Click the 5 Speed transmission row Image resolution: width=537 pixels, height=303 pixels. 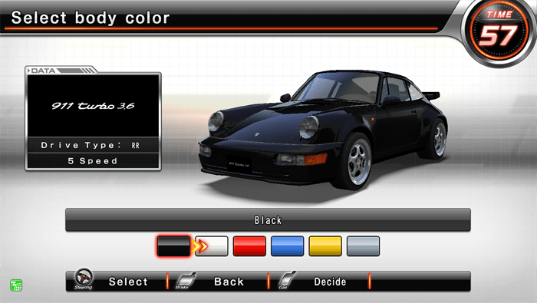93,161
